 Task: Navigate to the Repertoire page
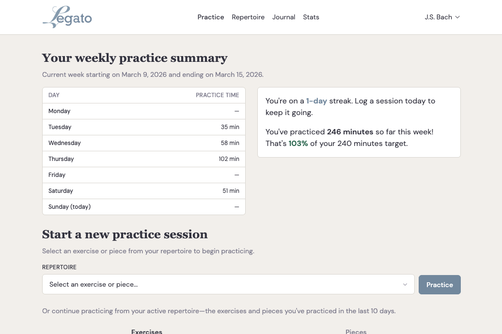pyautogui.click(x=248, y=17)
